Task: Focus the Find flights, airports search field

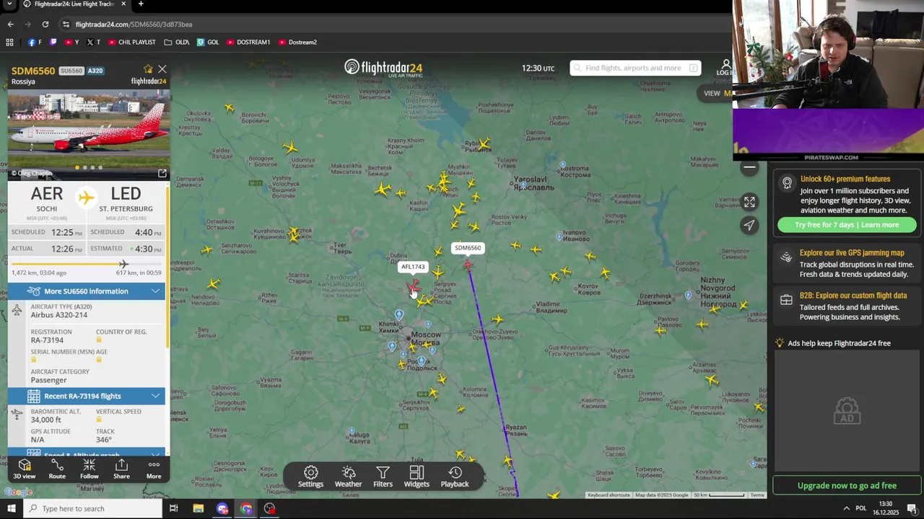Action: tap(635, 68)
